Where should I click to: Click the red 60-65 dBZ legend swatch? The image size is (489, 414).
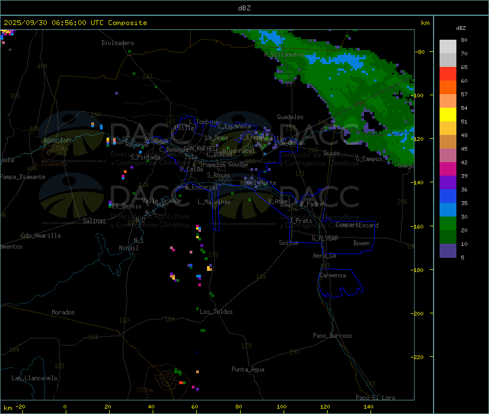[x=448, y=74]
